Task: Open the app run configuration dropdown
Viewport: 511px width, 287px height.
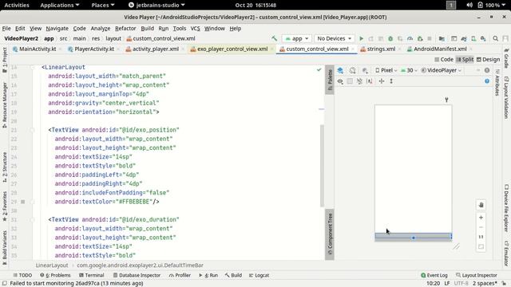Action: click(296, 38)
